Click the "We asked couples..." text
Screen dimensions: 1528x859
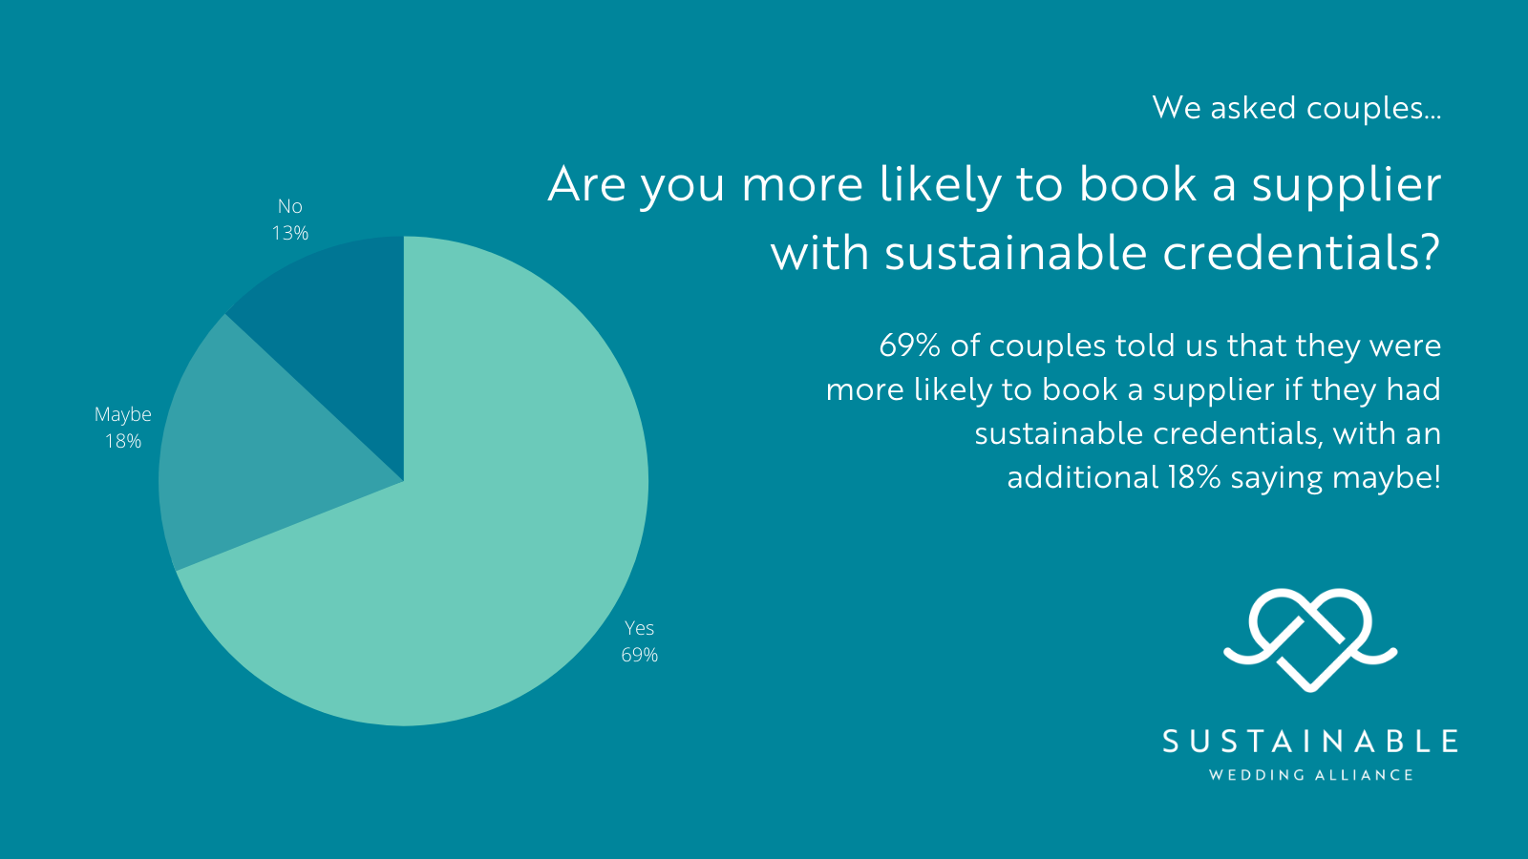tap(1296, 108)
